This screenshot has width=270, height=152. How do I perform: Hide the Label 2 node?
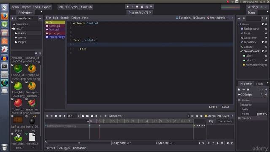pyautogui.click(x=266, y=60)
